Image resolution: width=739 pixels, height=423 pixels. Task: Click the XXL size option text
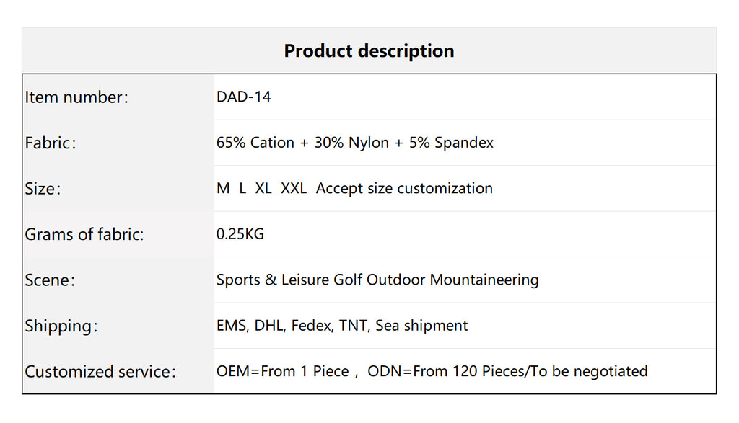click(x=294, y=188)
